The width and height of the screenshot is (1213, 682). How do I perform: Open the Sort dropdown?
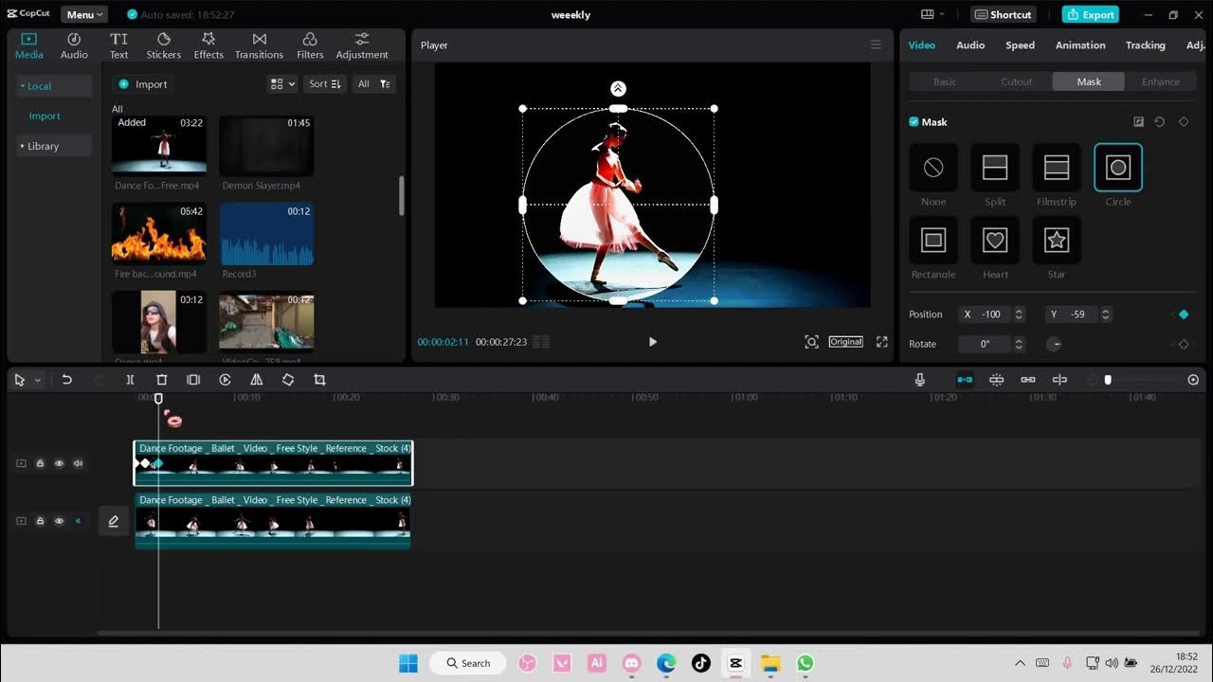(x=324, y=84)
